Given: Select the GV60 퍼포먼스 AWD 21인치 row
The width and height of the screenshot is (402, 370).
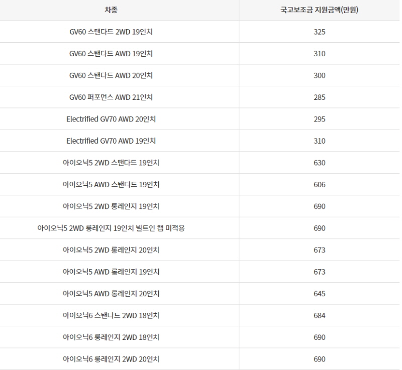Looking at the screenshot, I should pyautogui.click(x=199, y=97).
